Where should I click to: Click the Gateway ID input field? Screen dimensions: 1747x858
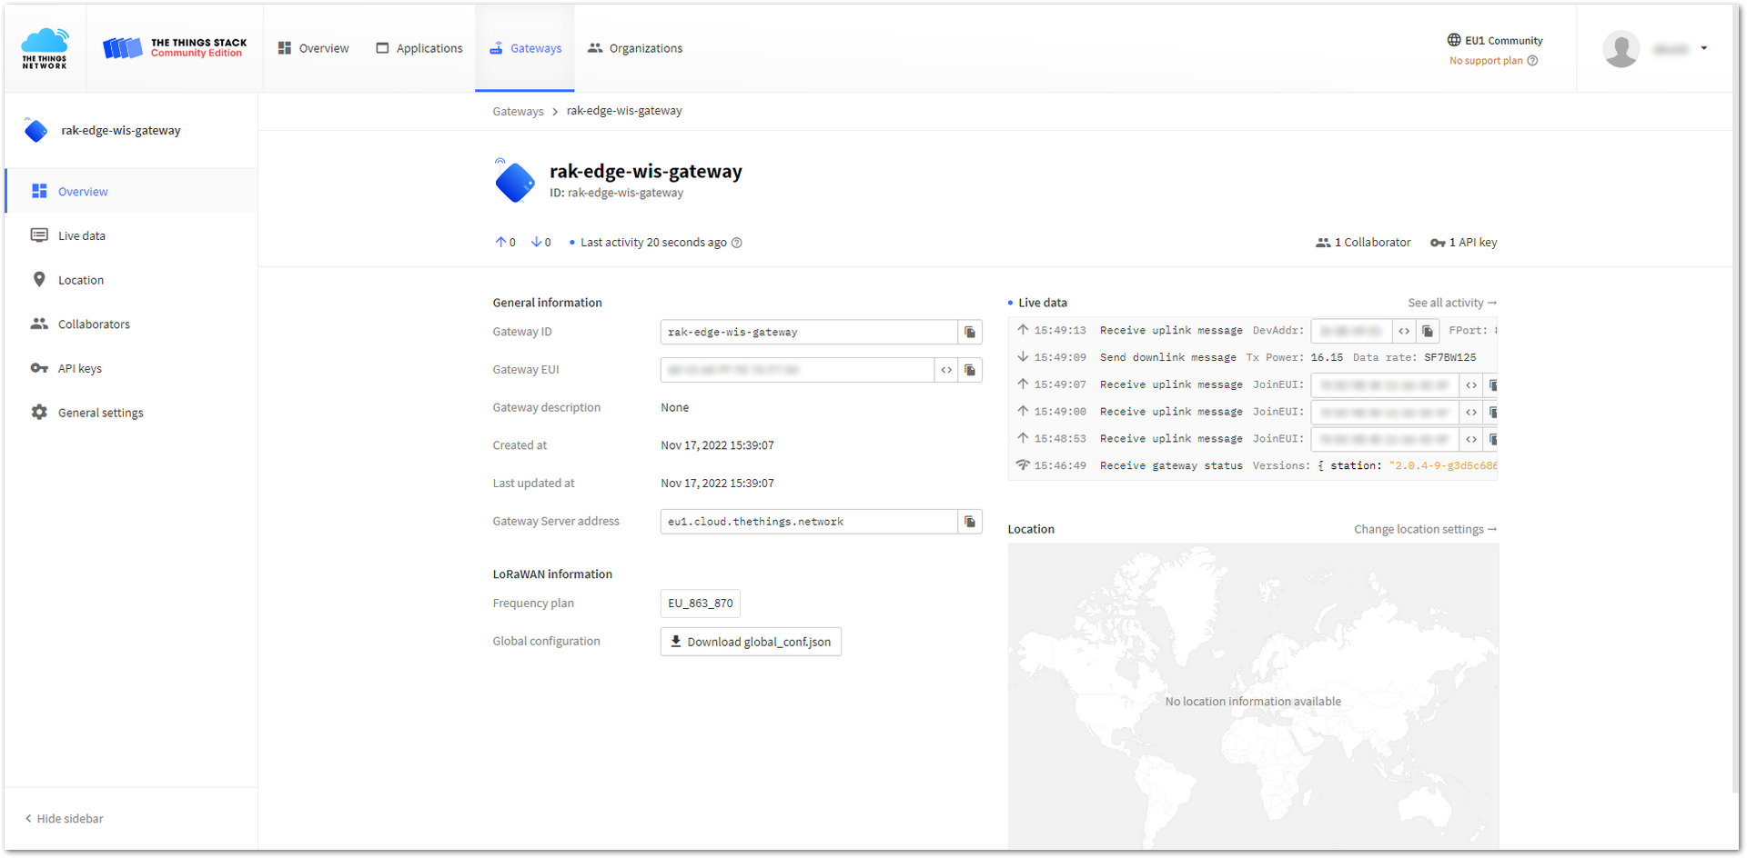[809, 333]
